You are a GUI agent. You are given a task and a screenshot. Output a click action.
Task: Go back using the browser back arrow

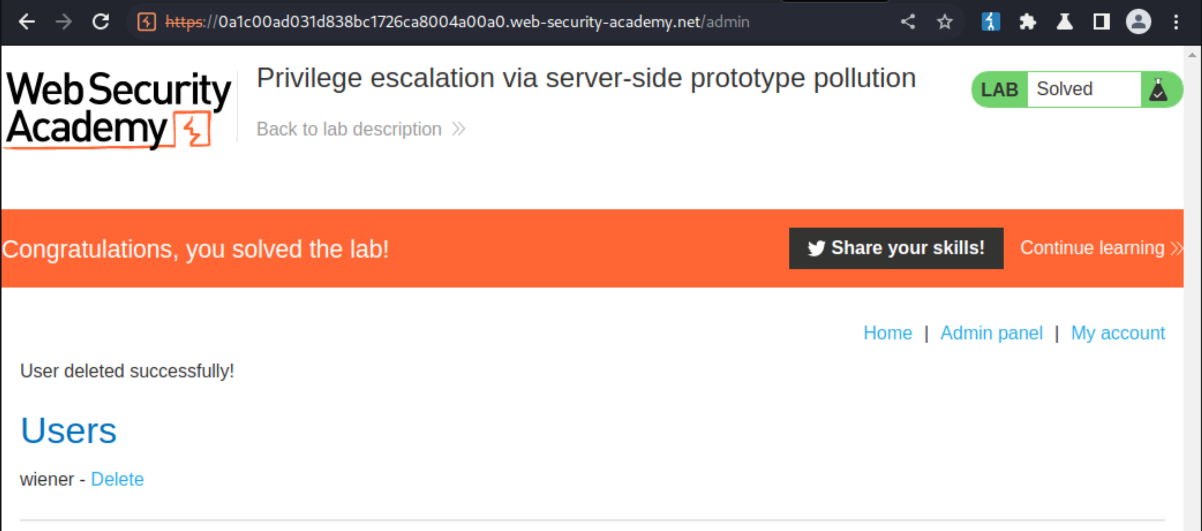[x=27, y=22]
